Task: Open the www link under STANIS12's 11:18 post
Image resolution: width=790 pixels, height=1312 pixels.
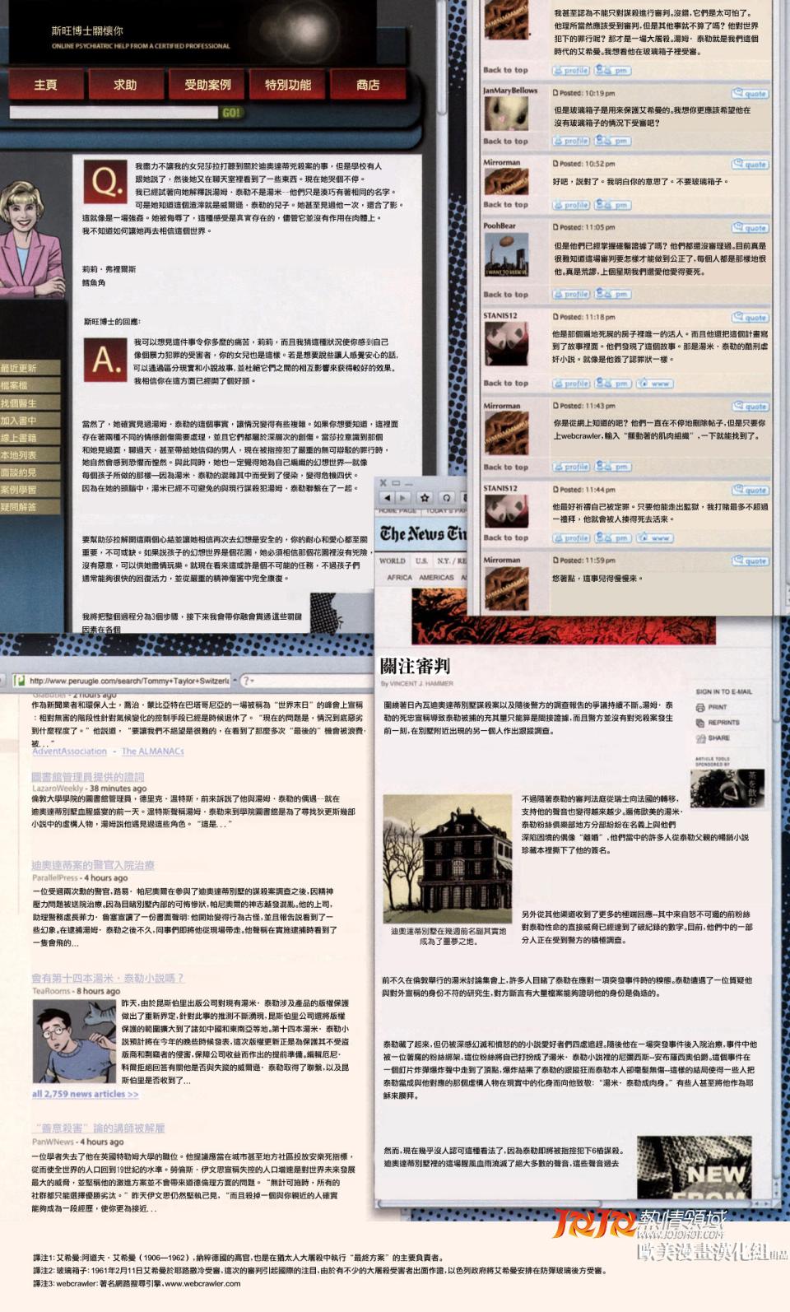Action: 656,384
